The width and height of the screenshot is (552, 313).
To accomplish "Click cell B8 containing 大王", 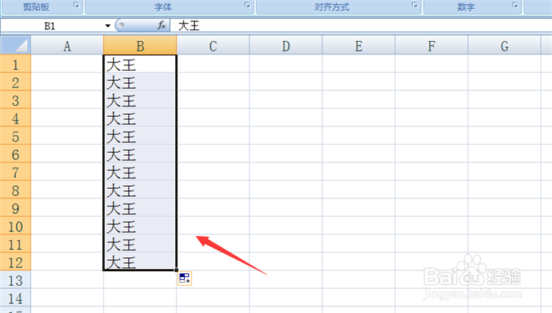I will (x=140, y=190).
